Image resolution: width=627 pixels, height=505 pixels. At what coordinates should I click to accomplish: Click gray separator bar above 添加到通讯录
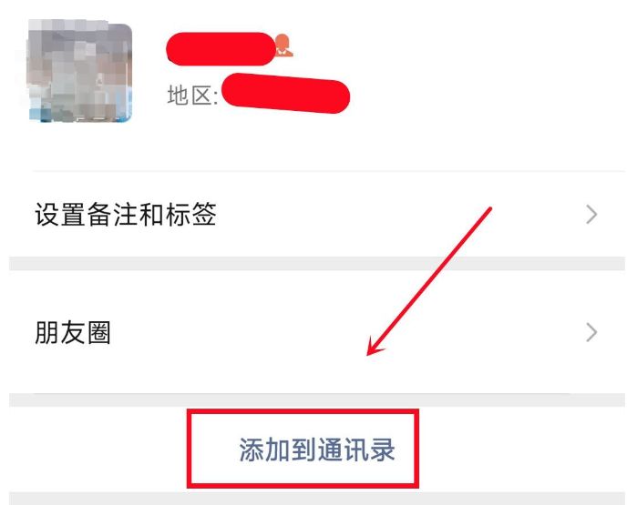tap(317, 400)
